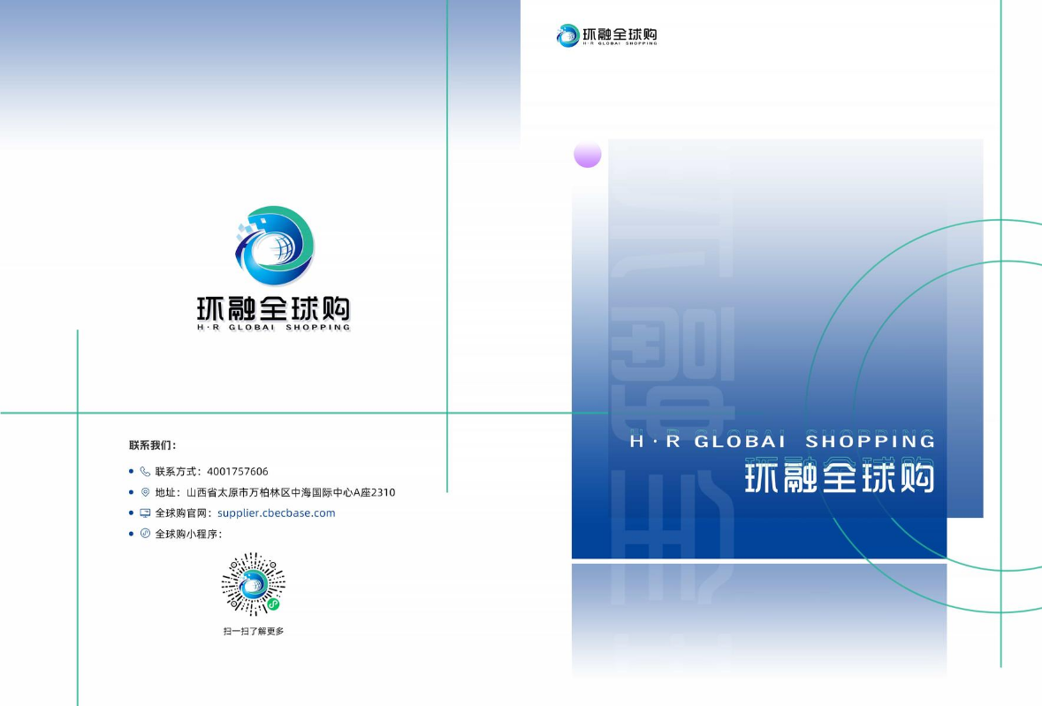Click the location pin icon beside 地址
This screenshot has height=706, width=1042.
click(x=145, y=492)
